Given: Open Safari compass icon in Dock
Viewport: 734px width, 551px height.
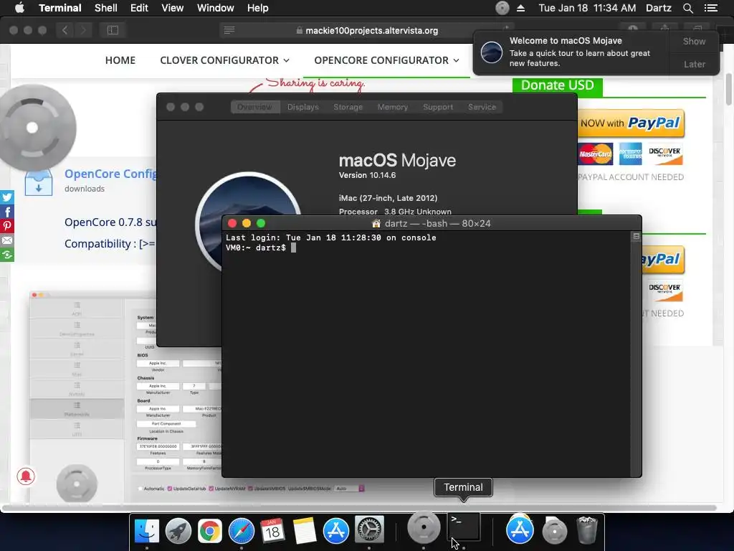Looking at the screenshot, I should (241, 531).
